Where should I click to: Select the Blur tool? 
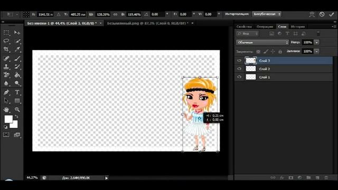pos(6,83)
